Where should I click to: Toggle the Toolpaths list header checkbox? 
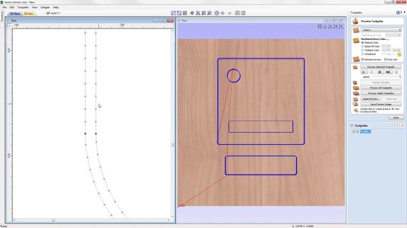pyautogui.click(x=352, y=125)
